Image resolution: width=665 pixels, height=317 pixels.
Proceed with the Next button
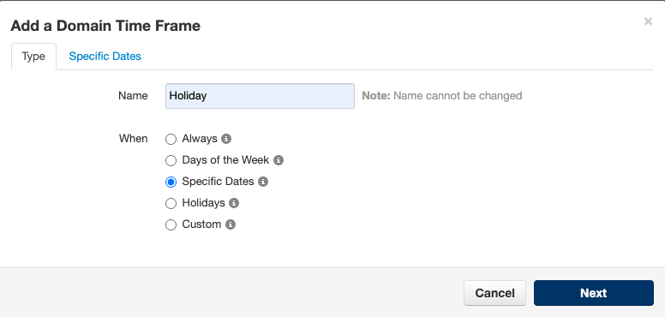593,293
